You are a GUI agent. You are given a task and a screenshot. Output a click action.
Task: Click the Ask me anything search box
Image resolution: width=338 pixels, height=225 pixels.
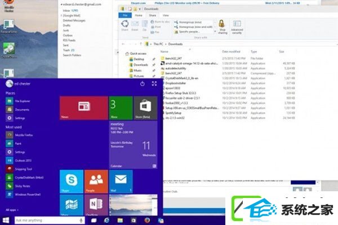[x=50, y=220]
